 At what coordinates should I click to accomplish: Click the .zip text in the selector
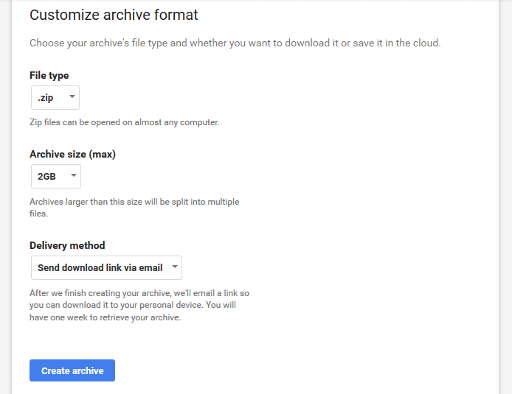[46, 98]
